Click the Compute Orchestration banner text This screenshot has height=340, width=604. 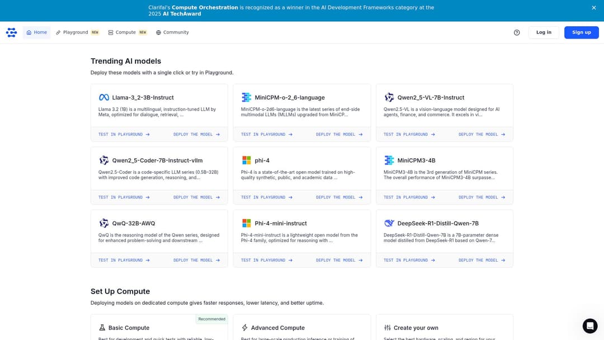205,7
